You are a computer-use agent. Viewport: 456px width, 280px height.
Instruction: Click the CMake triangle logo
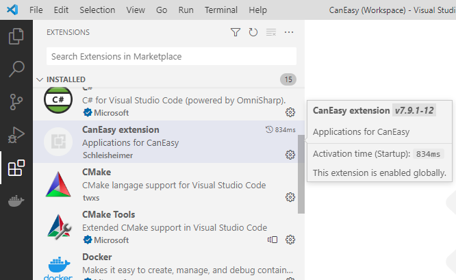pos(58,184)
